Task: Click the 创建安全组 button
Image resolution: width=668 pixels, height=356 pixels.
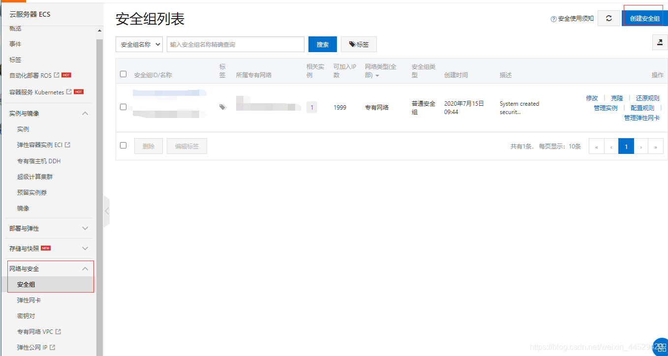Action: pos(644,18)
